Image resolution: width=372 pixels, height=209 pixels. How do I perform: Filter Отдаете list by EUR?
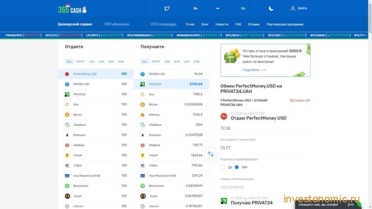coord(101,62)
